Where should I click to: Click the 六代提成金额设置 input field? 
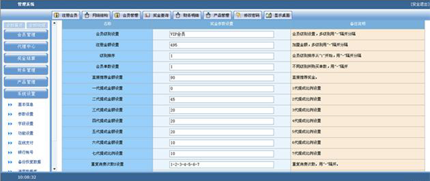coord(222,143)
